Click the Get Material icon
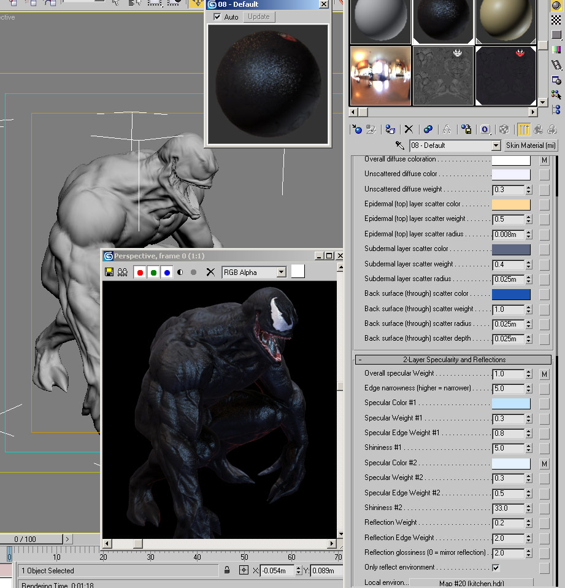Screen dimensions: 565x588 click(x=357, y=130)
